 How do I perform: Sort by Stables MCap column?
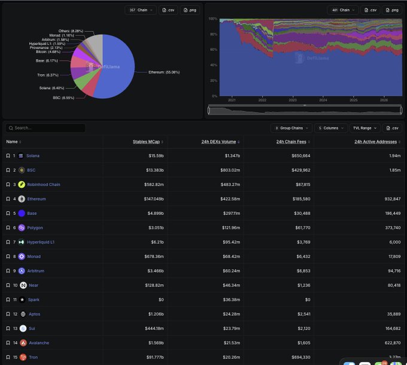click(148, 142)
